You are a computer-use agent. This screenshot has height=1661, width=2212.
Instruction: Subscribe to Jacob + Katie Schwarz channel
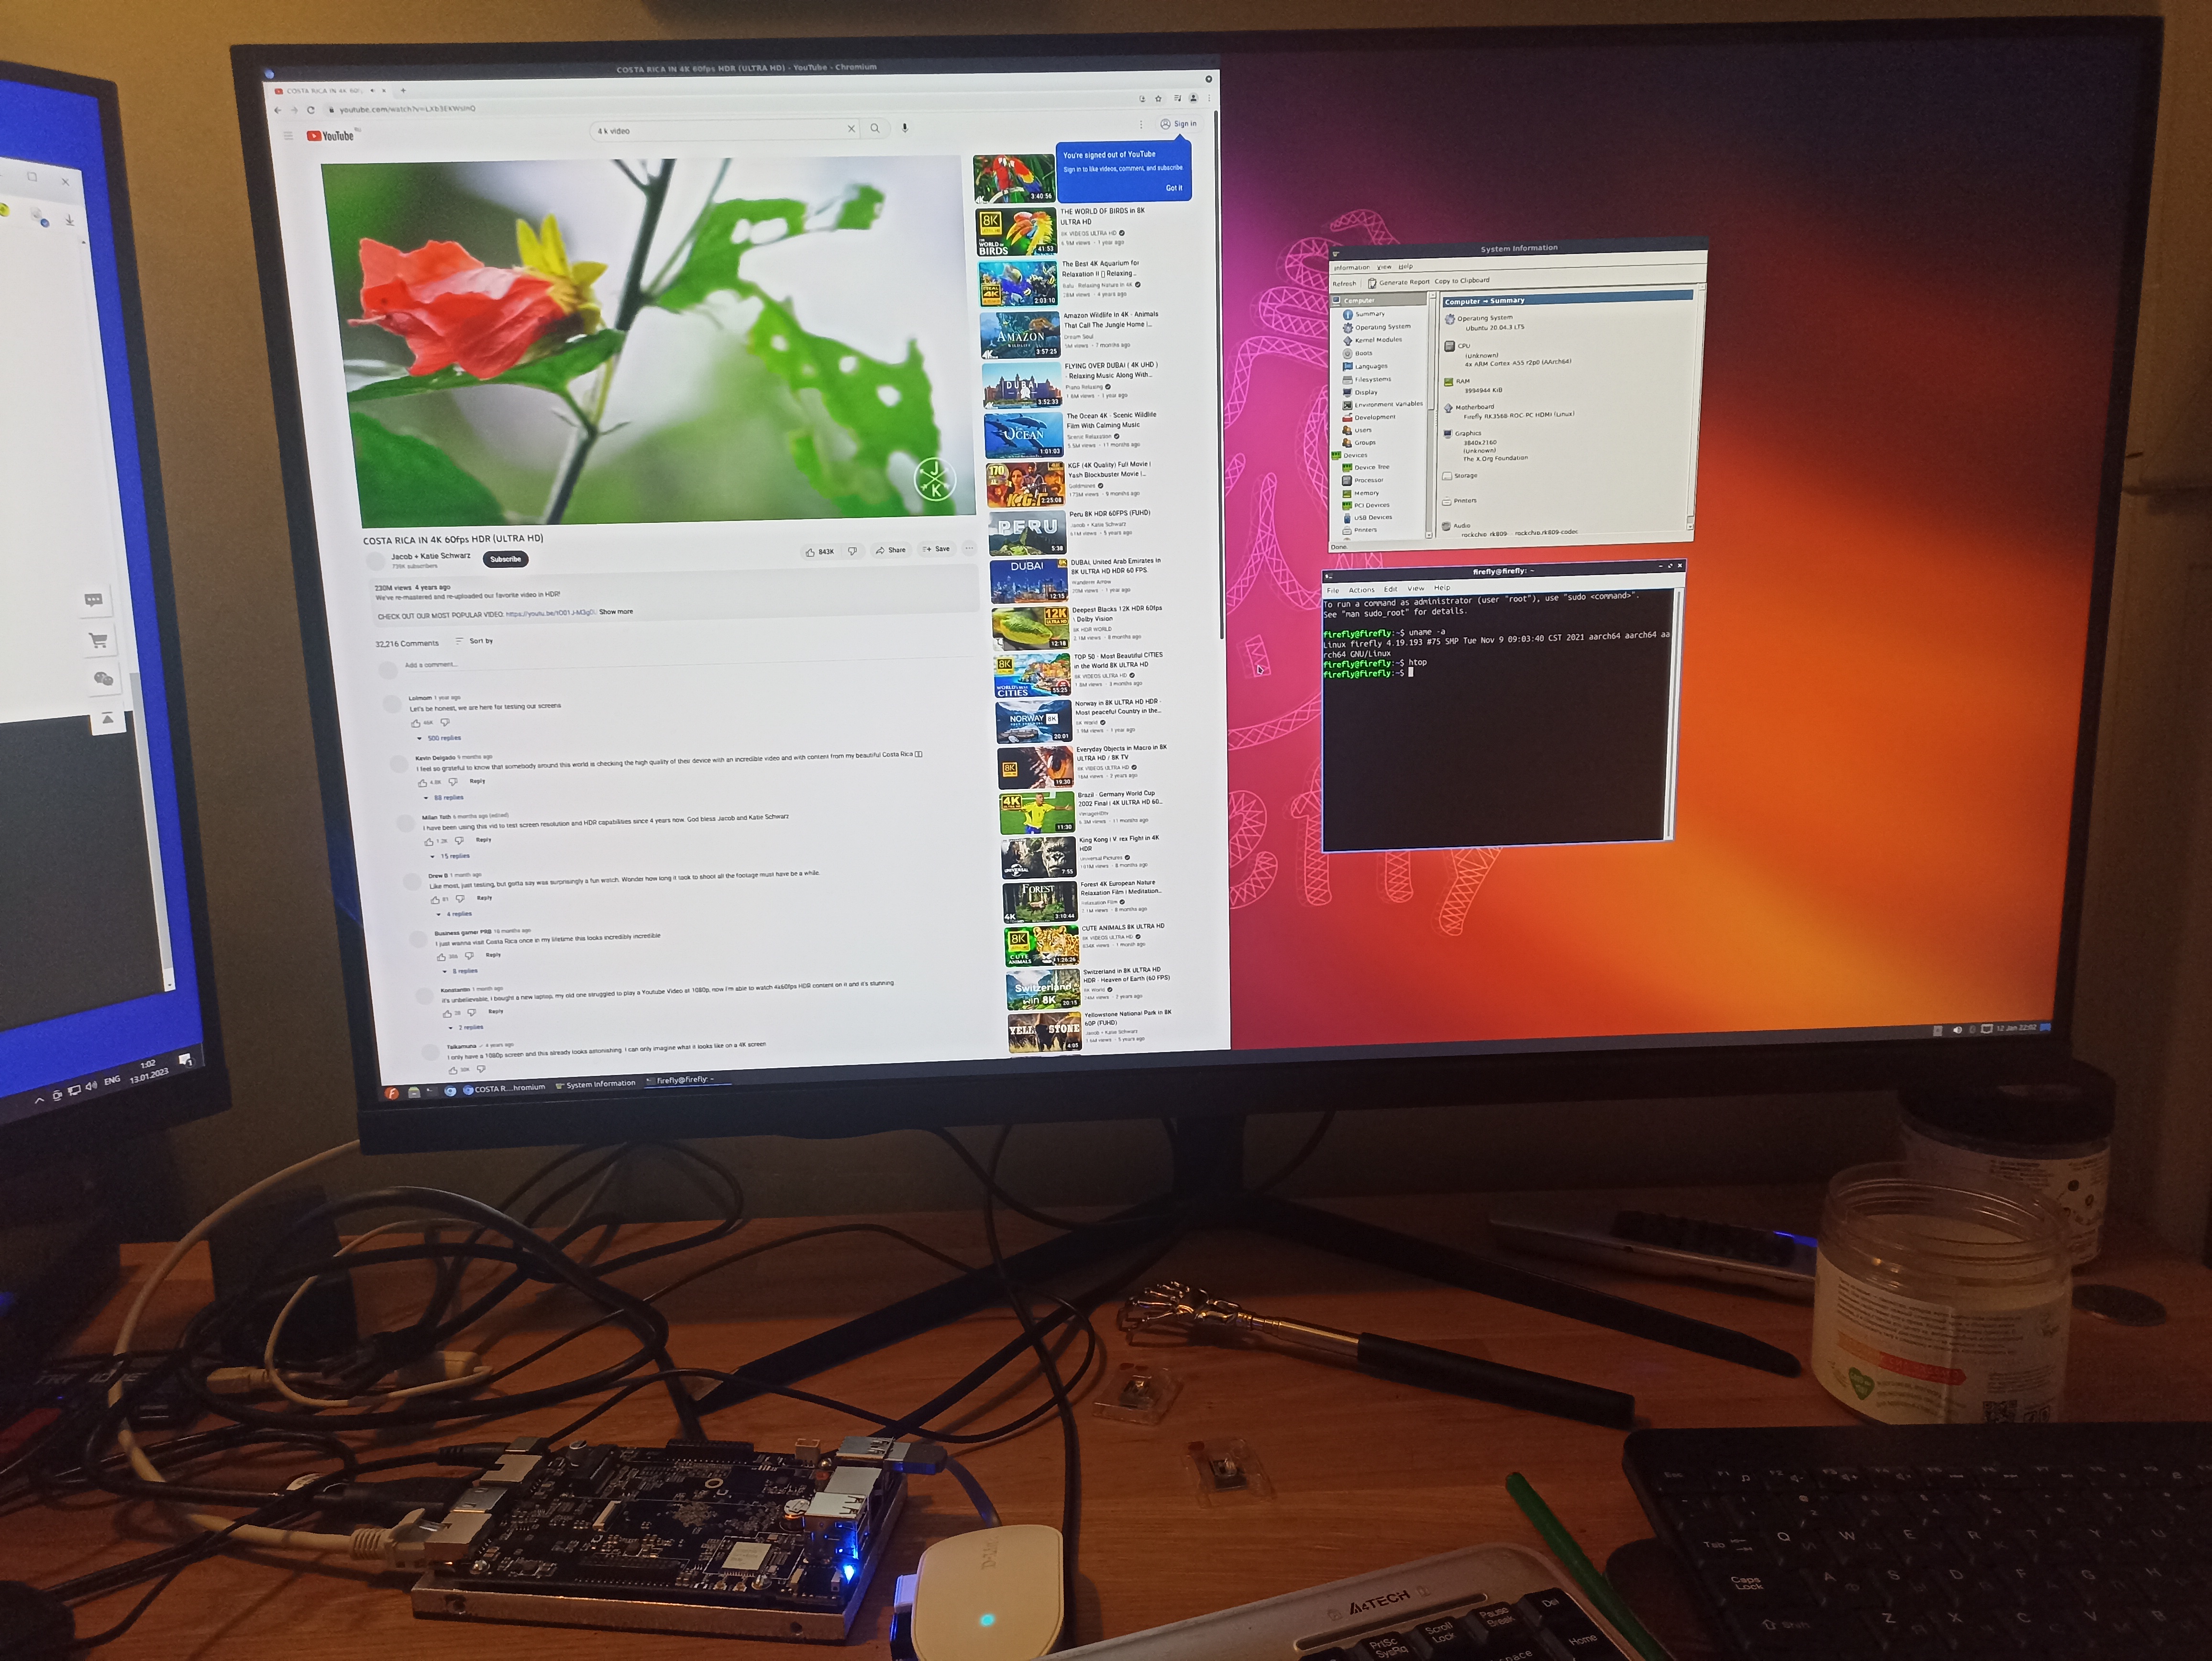tap(505, 559)
